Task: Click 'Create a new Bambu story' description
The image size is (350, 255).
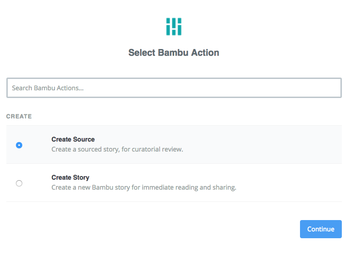Action: coord(144,187)
